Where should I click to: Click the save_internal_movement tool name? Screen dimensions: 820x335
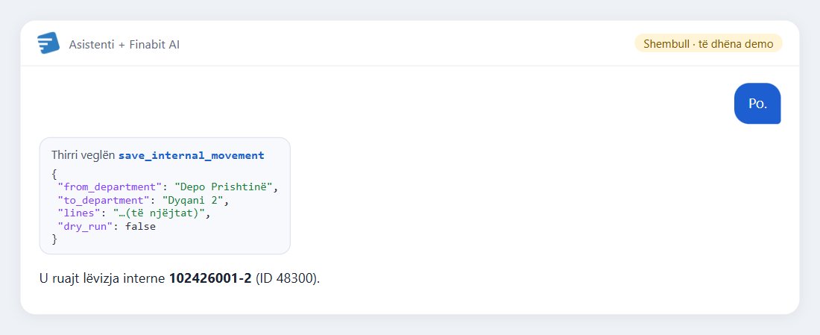(x=192, y=155)
